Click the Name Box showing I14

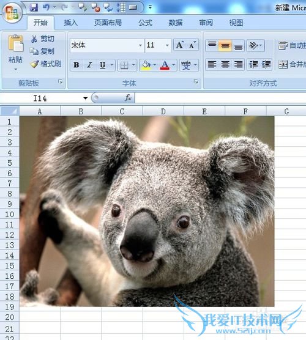tap(41, 98)
